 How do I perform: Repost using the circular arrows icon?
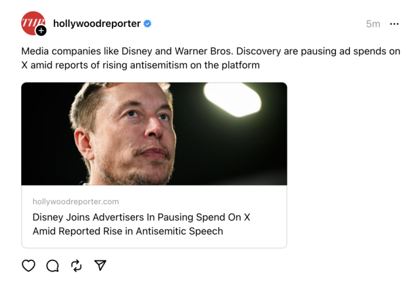coord(76,266)
